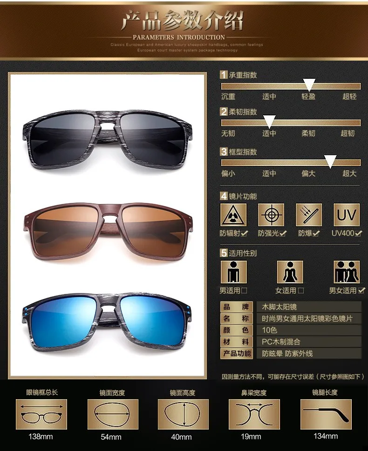Select the brown lens sunglasses image

tap(108, 231)
